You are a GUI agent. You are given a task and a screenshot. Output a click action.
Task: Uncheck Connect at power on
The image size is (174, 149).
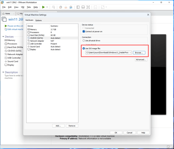84,31
